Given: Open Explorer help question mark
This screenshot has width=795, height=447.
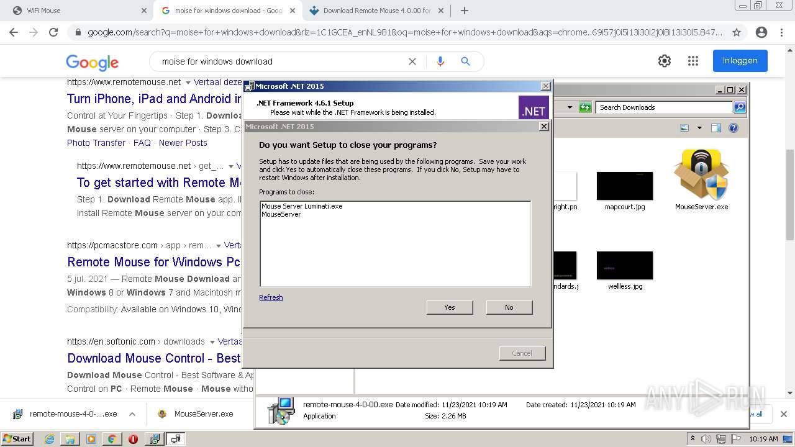Looking at the screenshot, I should 734,128.
